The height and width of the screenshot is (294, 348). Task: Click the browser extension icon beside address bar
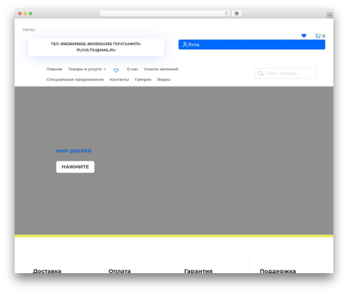[237, 13]
